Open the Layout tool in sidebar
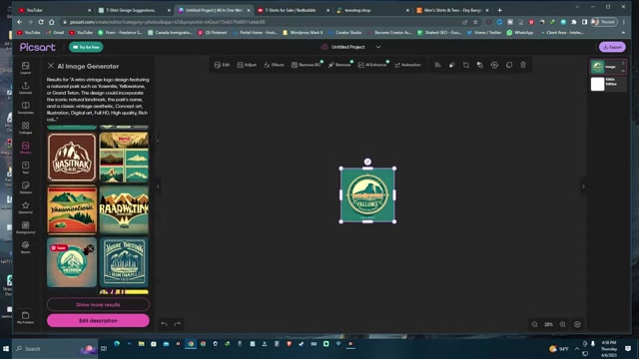This screenshot has height=359, width=639. (25, 68)
